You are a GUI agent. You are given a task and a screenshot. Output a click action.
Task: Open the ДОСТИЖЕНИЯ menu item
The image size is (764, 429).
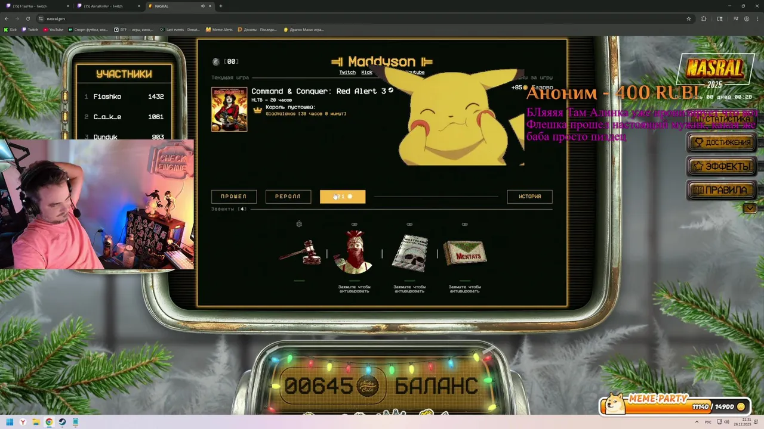click(723, 142)
